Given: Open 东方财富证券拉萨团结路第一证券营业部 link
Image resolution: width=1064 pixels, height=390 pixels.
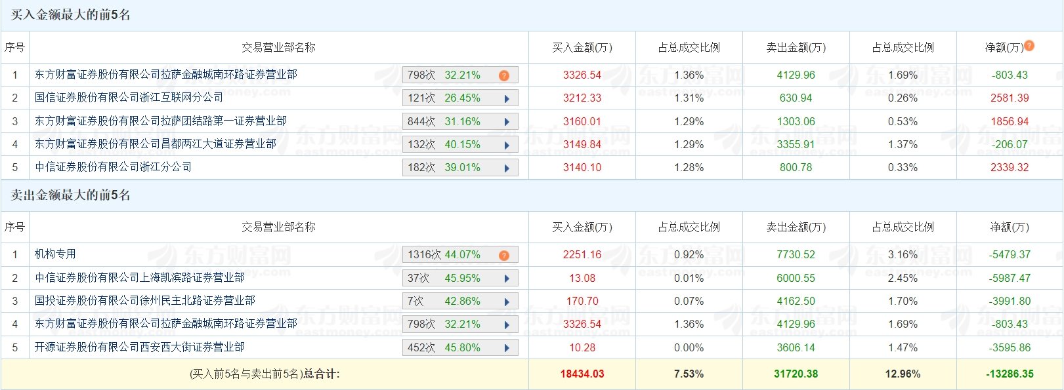Looking at the screenshot, I should pos(161,121).
